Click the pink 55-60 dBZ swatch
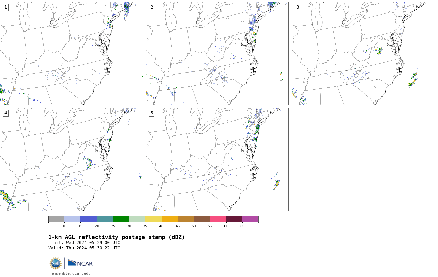This screenshot has height=277, width=438. point(218,219)
